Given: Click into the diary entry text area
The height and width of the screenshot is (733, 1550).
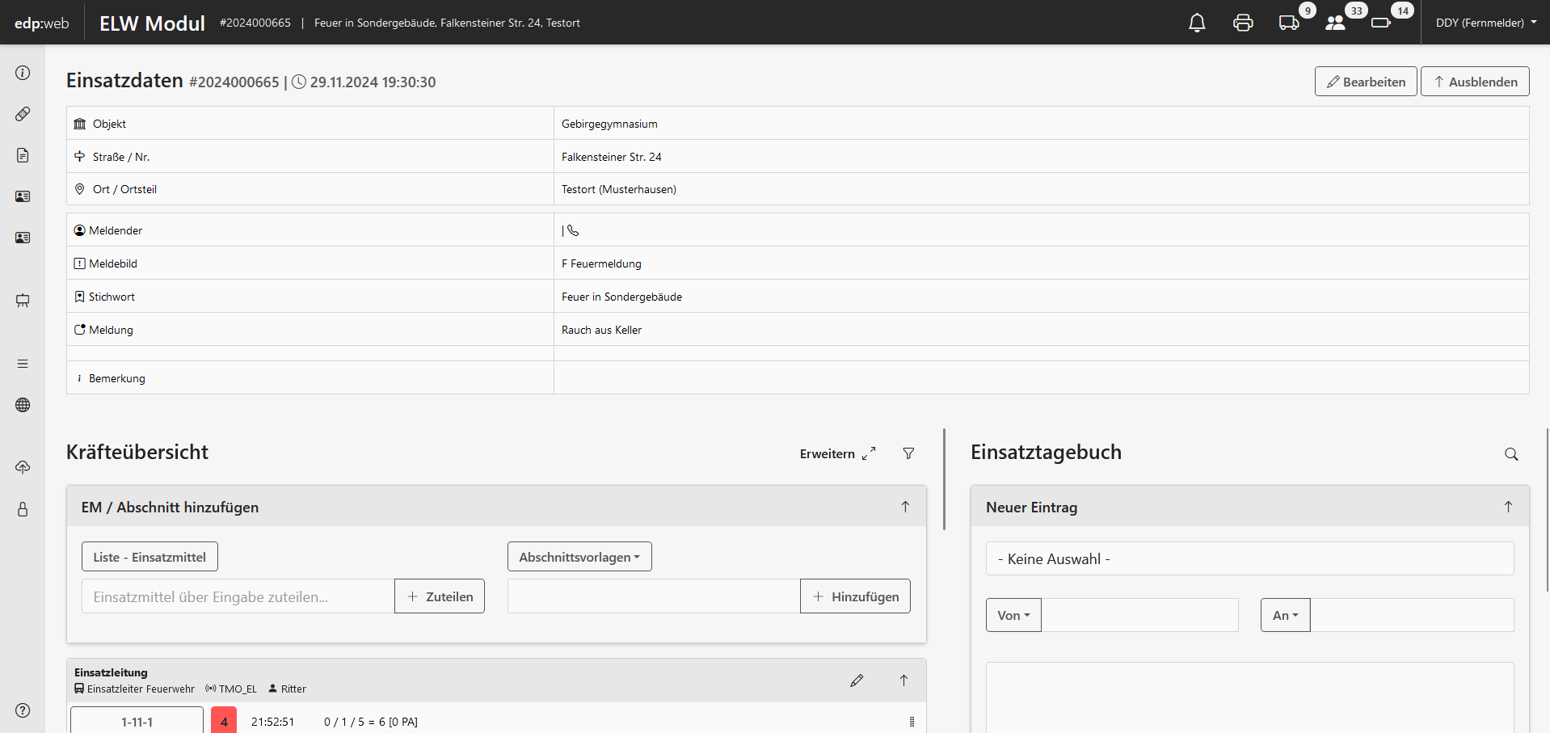Looking at the screenshot, I should point(1249,698).
